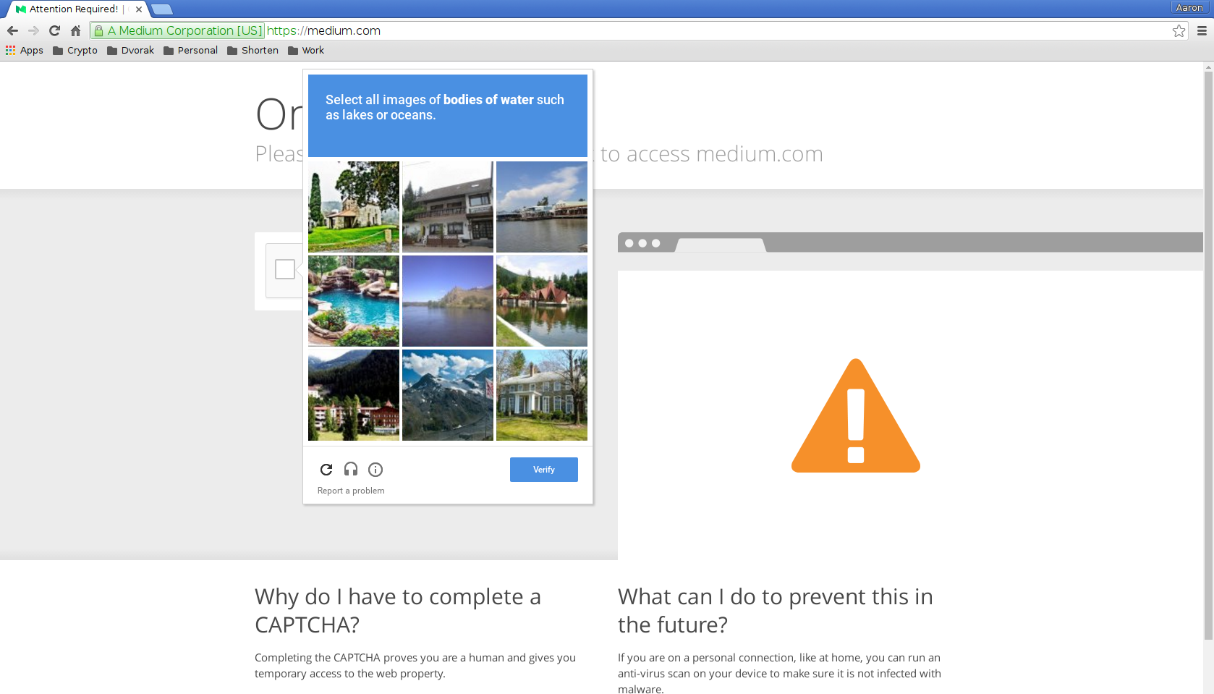
Task: Reload the page from the browser toolbar
Action: tap(54, 30)
